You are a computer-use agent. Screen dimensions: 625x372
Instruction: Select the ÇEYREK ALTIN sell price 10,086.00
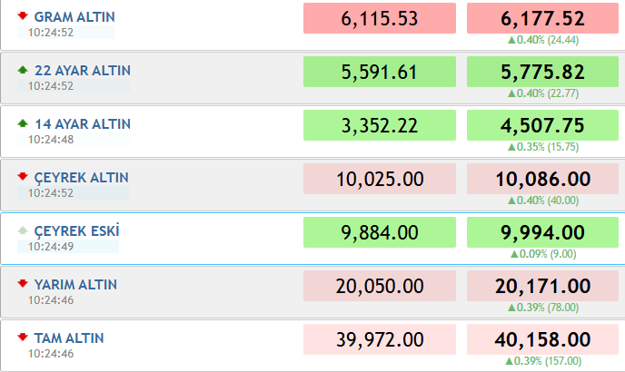[x=542, y=179]
